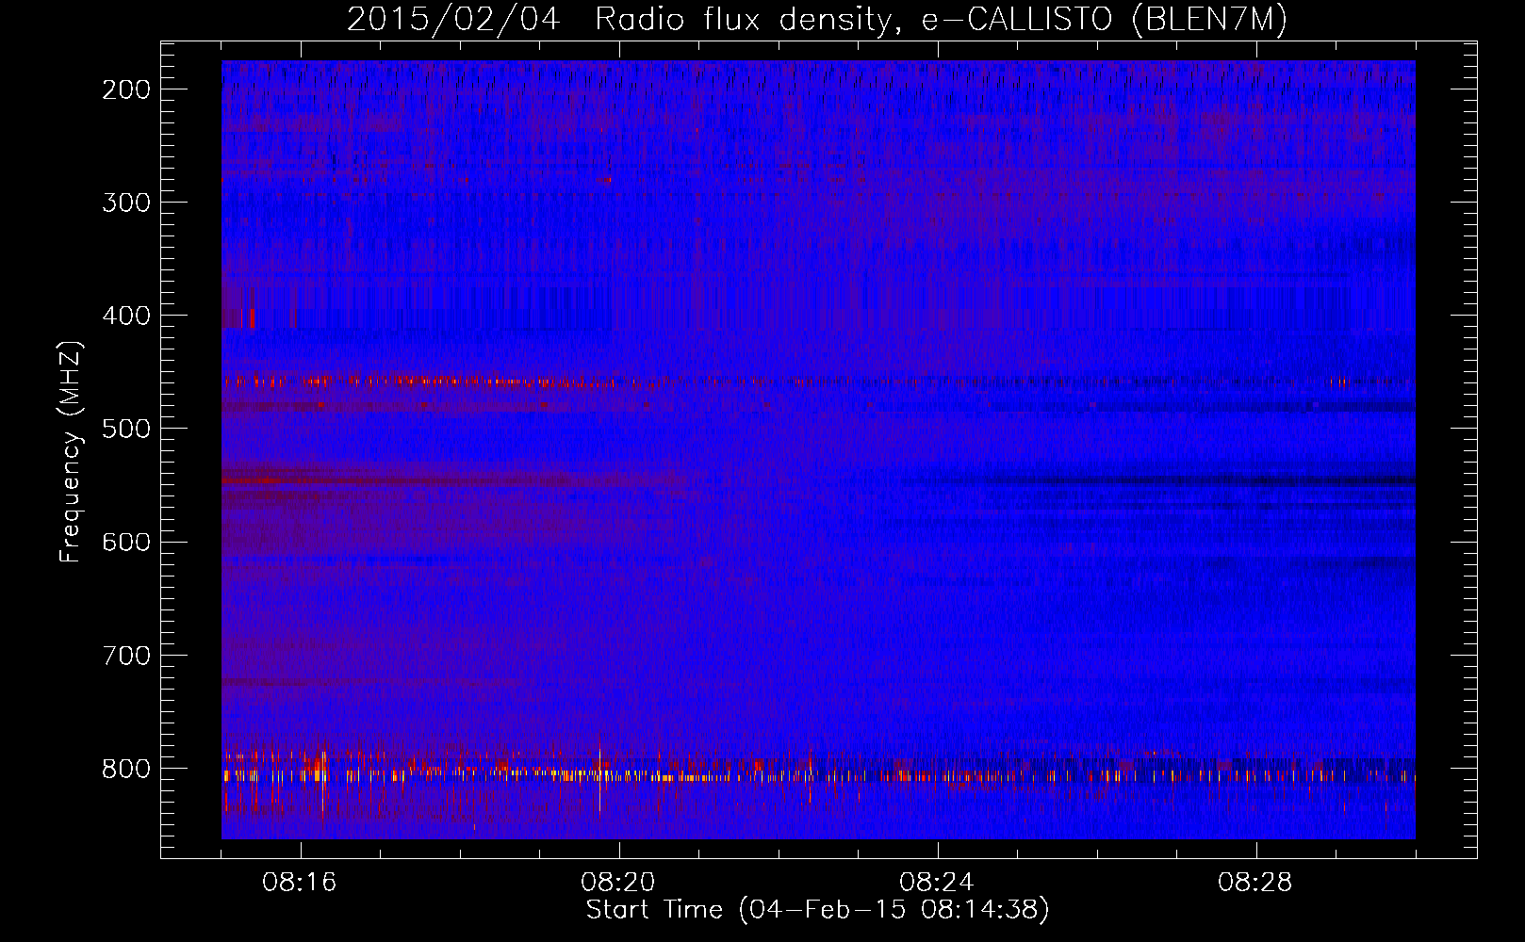Image resolution: width=1525 pixels, height=942 pixels.
Task: Click the 700 frequency tick label
Action: 125,655
